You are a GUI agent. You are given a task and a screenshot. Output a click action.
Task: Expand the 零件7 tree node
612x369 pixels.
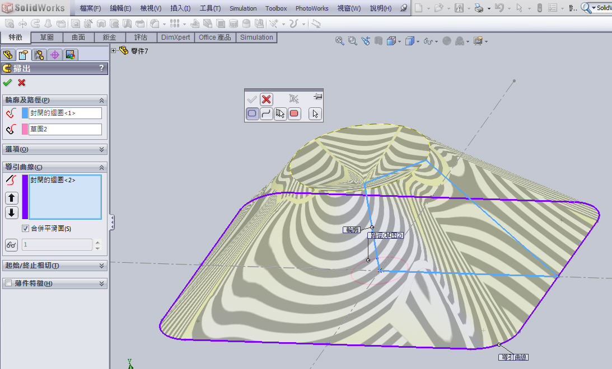[114, 50]
